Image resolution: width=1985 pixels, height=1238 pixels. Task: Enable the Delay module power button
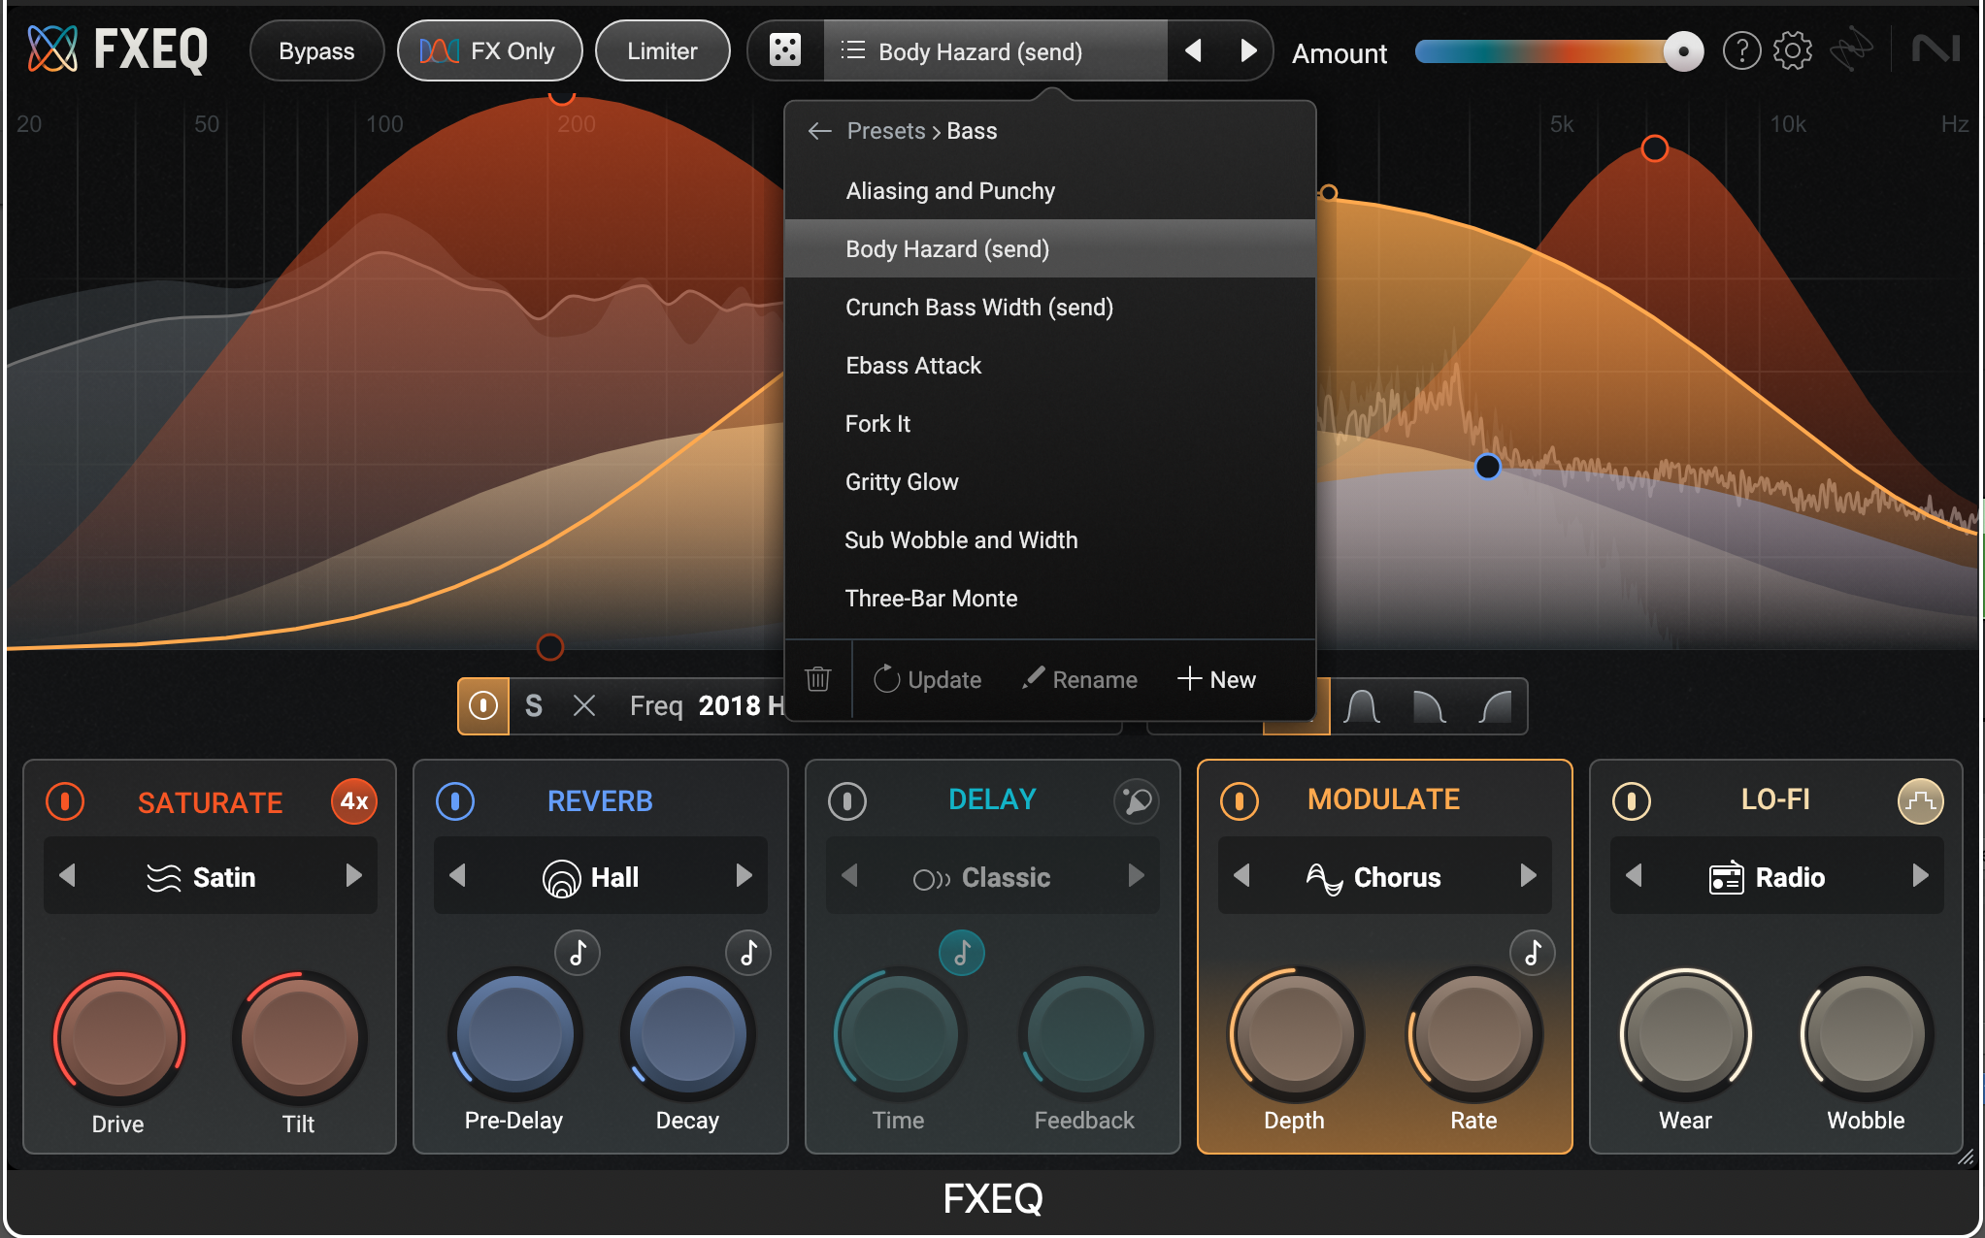847,801
